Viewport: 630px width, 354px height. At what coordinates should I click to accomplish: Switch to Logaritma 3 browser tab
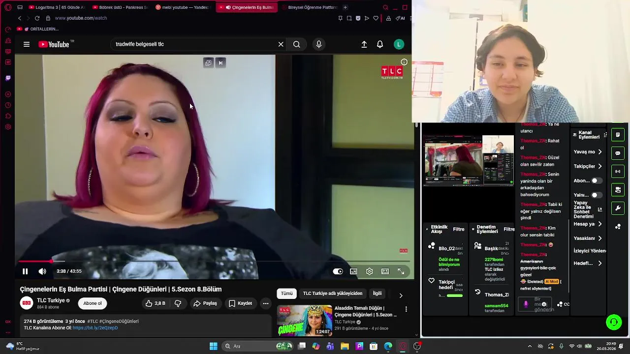pos(57,7)
